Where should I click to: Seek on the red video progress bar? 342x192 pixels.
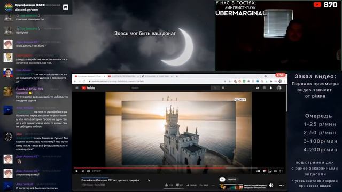(179, 168)
